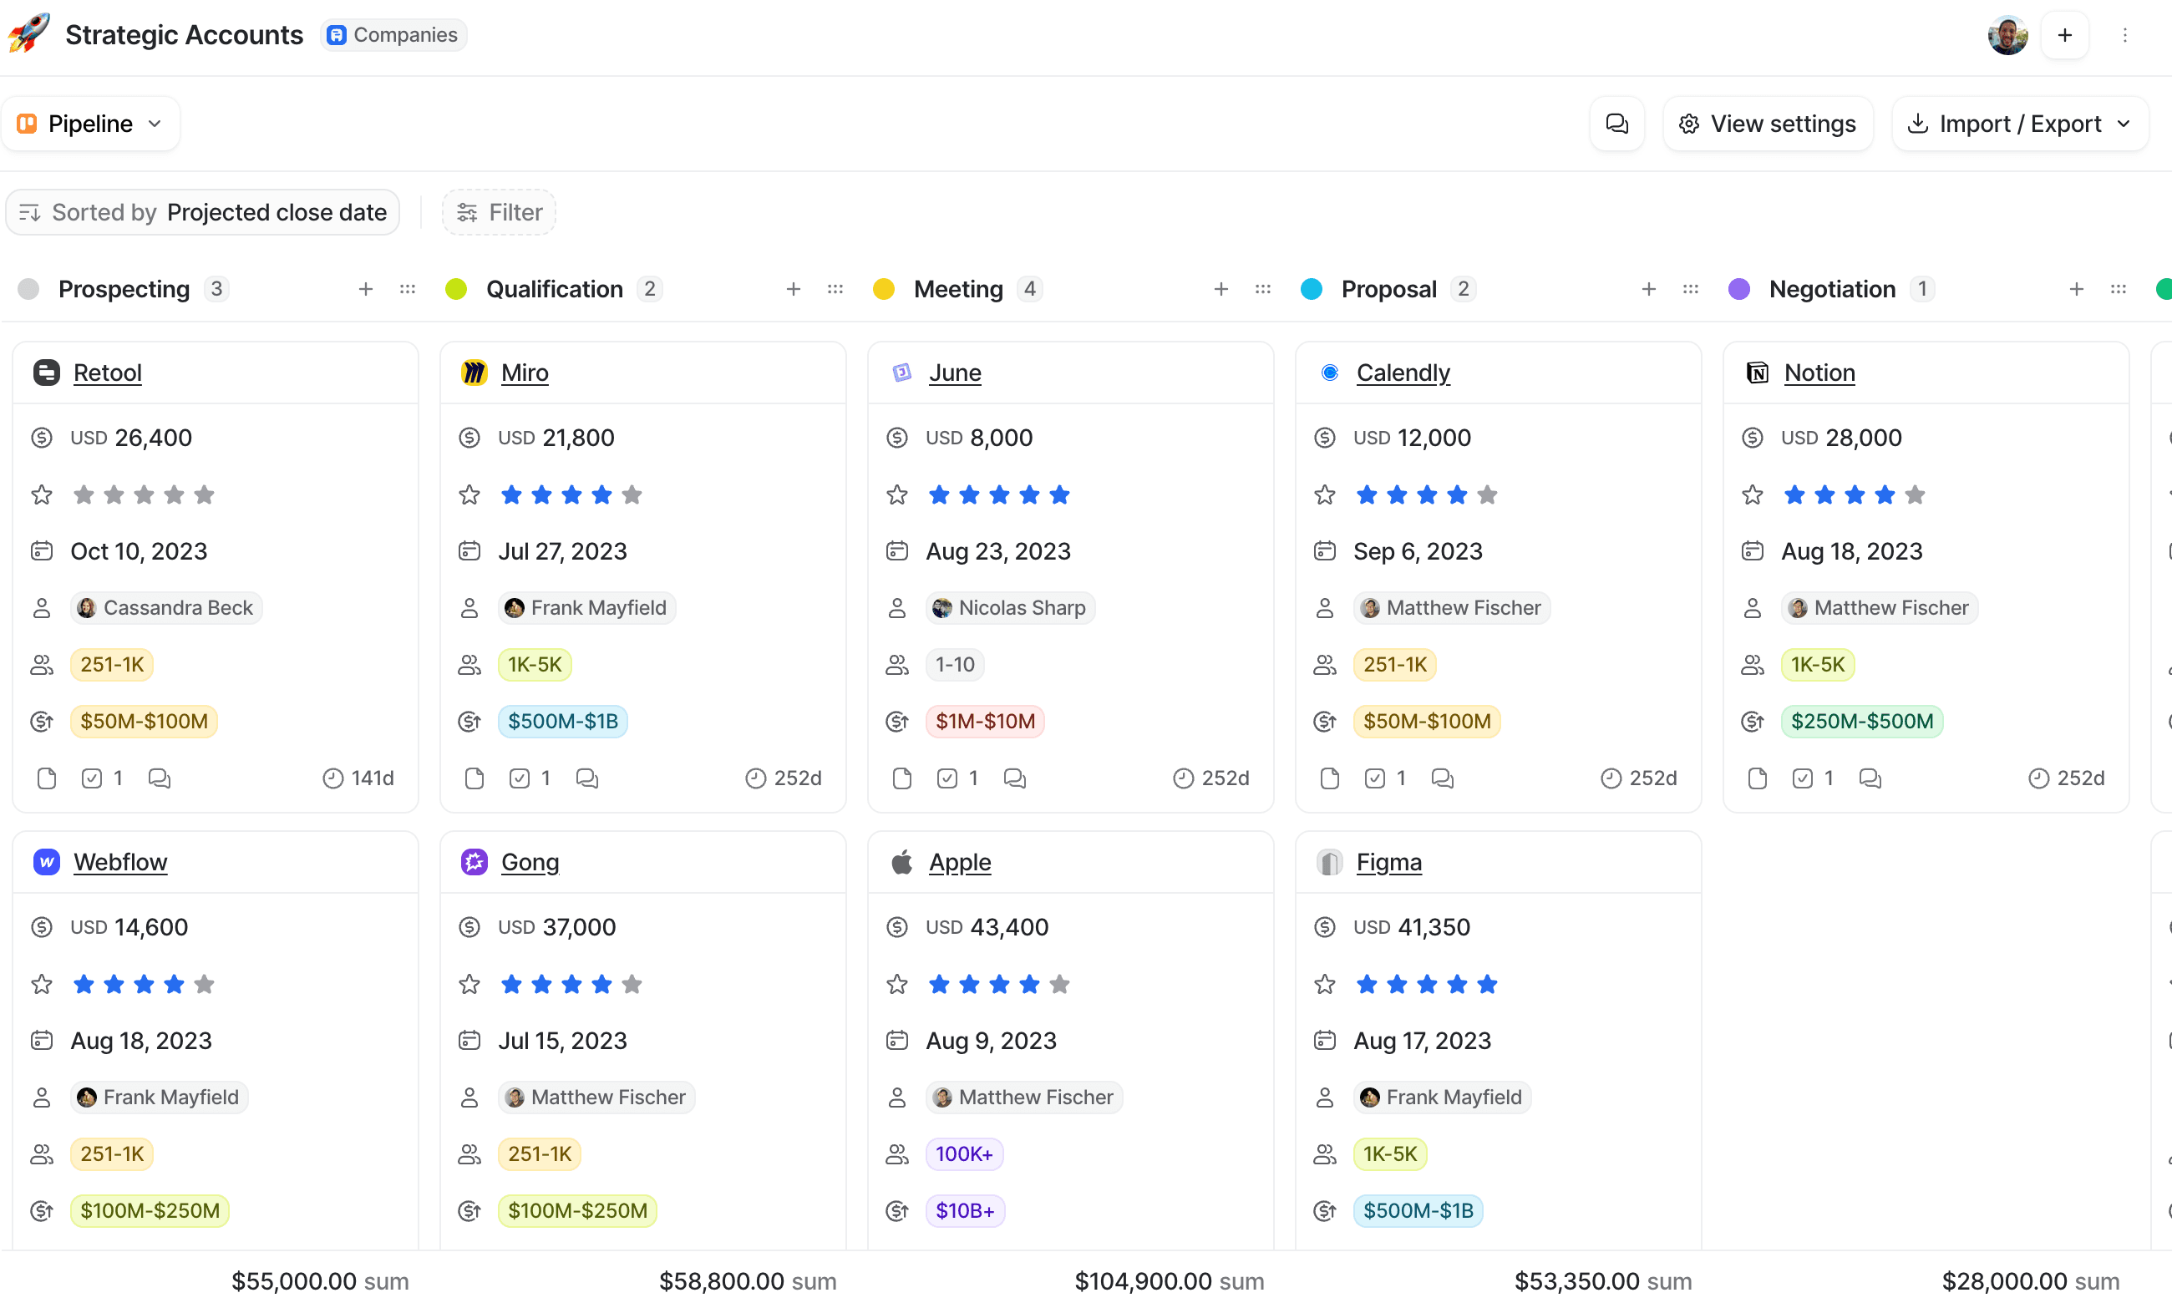Set Retool rating to five stars
This screenshot has width=2172, height=1308.
coord(205,494)
